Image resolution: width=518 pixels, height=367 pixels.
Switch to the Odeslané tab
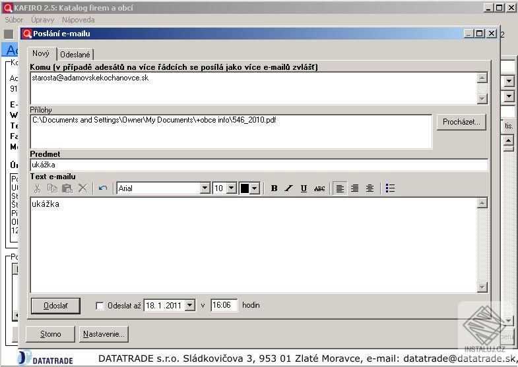(x=75, y=55)
